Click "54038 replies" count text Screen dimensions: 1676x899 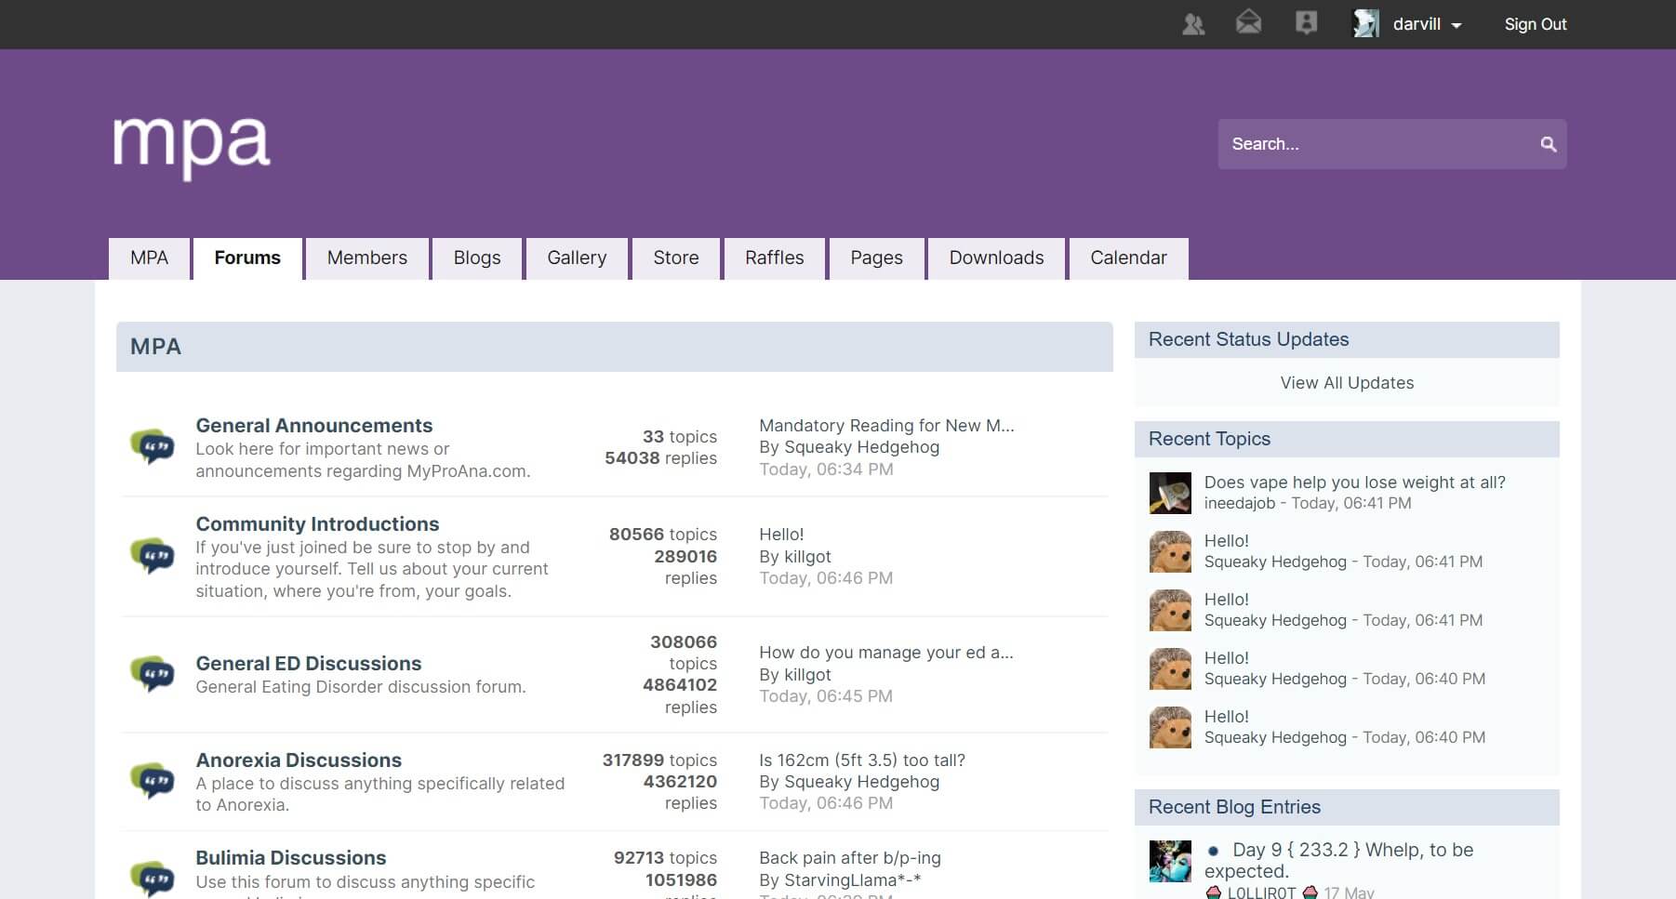tap(660, 458)
